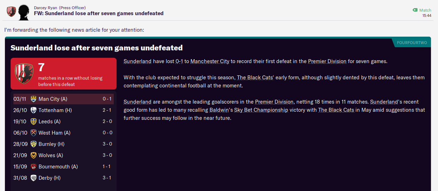
Task: Click the FOURFOURTWO source tab
Action: pos(412,43)
